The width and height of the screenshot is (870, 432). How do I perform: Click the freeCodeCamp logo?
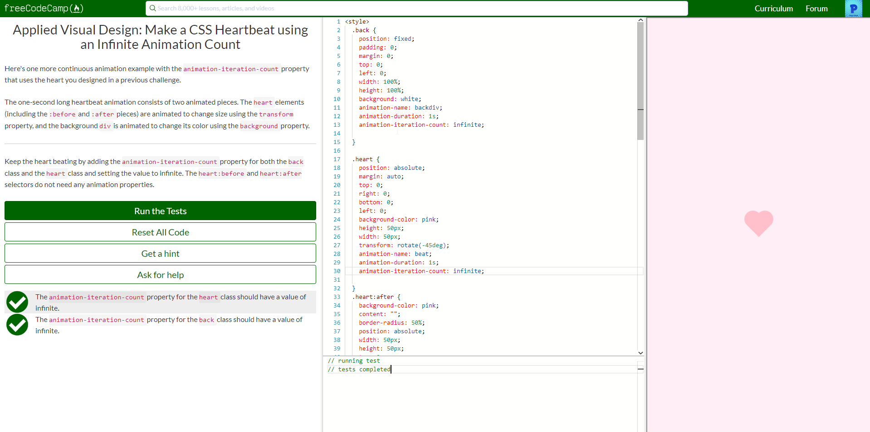click(x=44, y=8)
